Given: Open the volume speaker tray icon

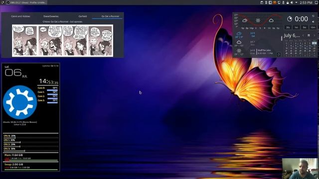Looking at the screenshot, I should (x=292, y=2).
